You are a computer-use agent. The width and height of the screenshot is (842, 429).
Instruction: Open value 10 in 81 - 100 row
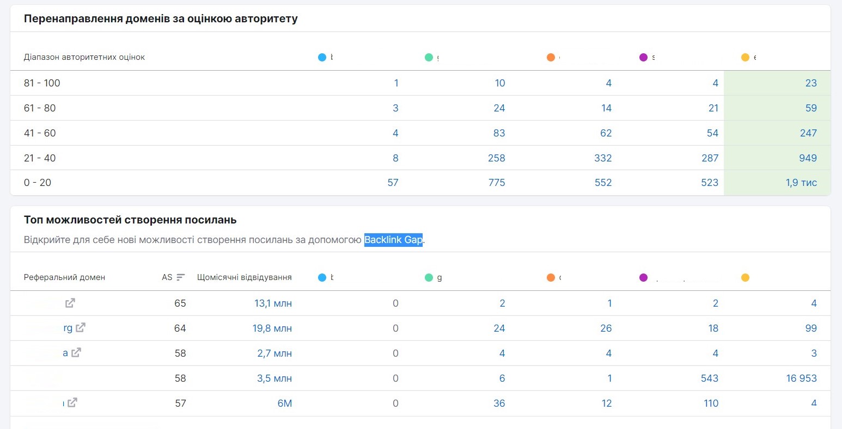(x=500, y=83)
